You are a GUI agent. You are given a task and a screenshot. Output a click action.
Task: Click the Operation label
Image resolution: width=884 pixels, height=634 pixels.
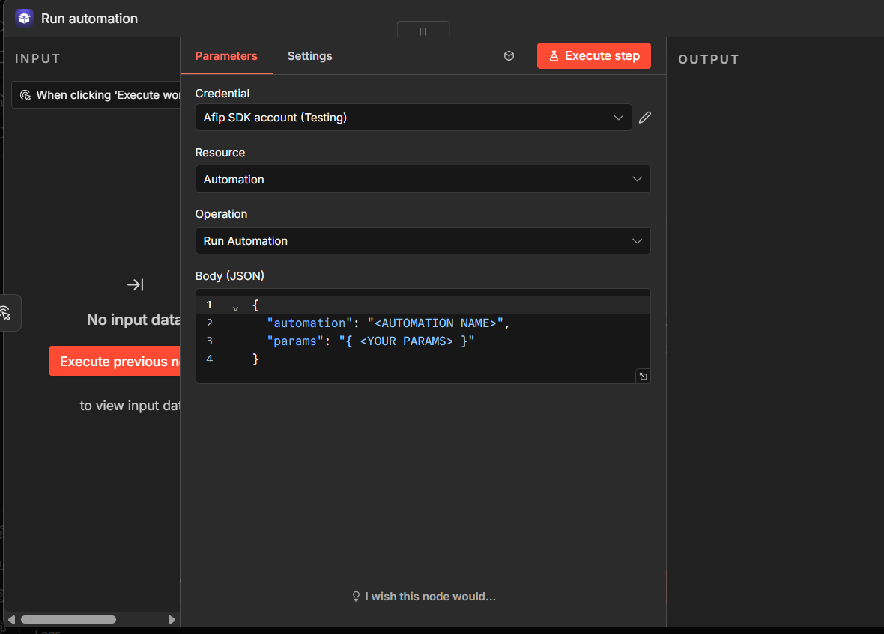221,214
